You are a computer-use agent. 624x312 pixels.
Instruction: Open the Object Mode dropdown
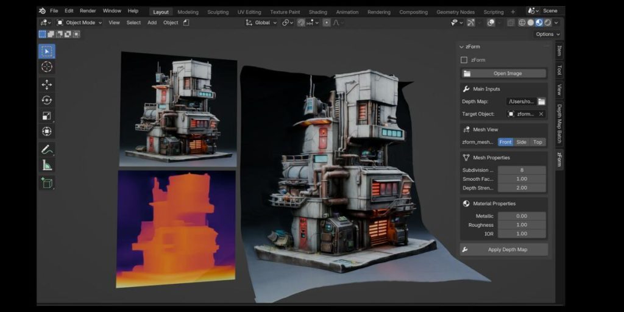pyautogui.click(x=80, y=23)
